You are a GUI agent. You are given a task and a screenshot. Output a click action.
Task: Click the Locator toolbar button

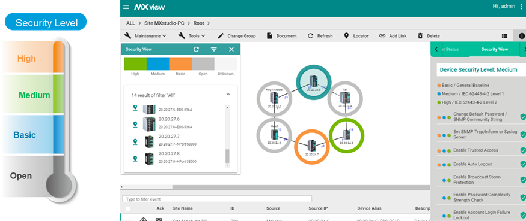(356, 36)
